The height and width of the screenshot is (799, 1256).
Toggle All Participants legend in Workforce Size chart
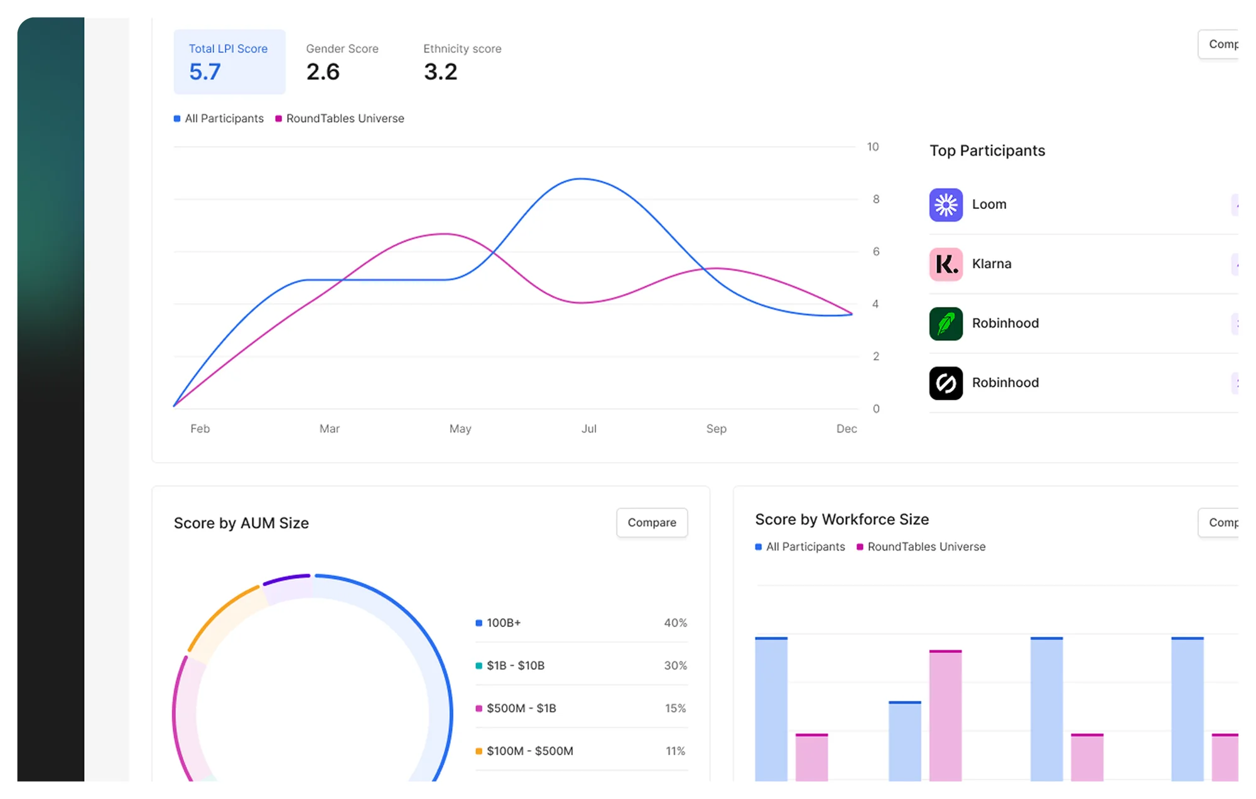click(x=800, y=547)
